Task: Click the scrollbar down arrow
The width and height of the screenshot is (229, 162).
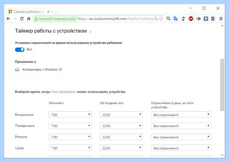Action: 222,155
